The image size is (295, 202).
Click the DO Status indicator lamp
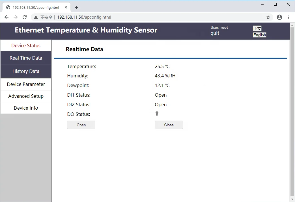157,114
